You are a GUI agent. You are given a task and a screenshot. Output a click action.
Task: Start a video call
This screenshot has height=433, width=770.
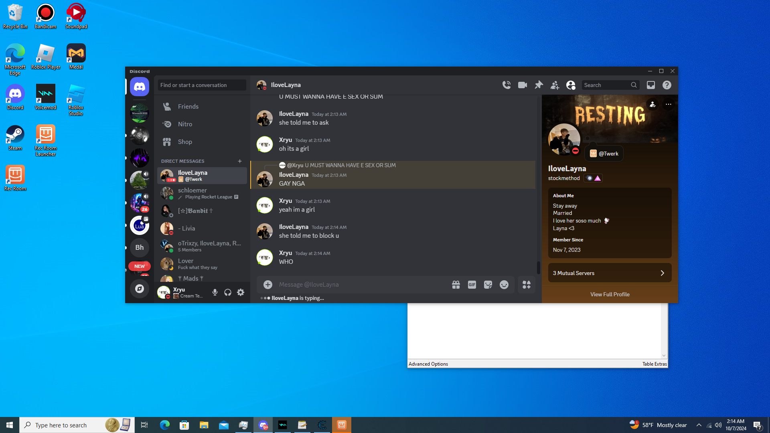click(x=522, y=85)
